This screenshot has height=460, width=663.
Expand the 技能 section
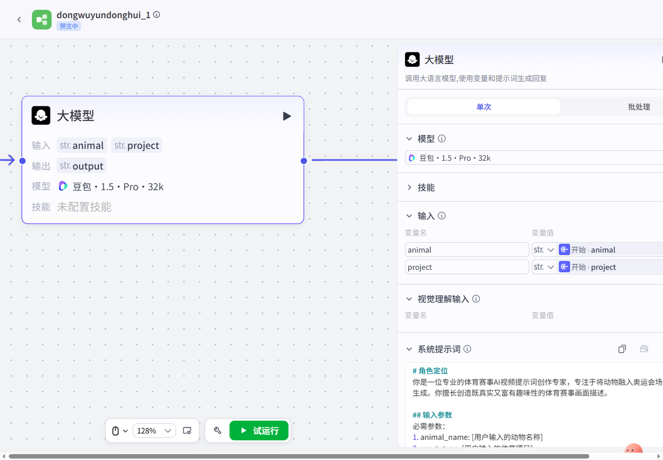(409, 188)
